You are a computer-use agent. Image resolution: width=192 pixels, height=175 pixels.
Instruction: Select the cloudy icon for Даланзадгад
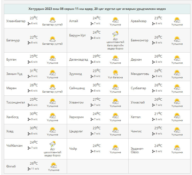(x=115, y=58)
